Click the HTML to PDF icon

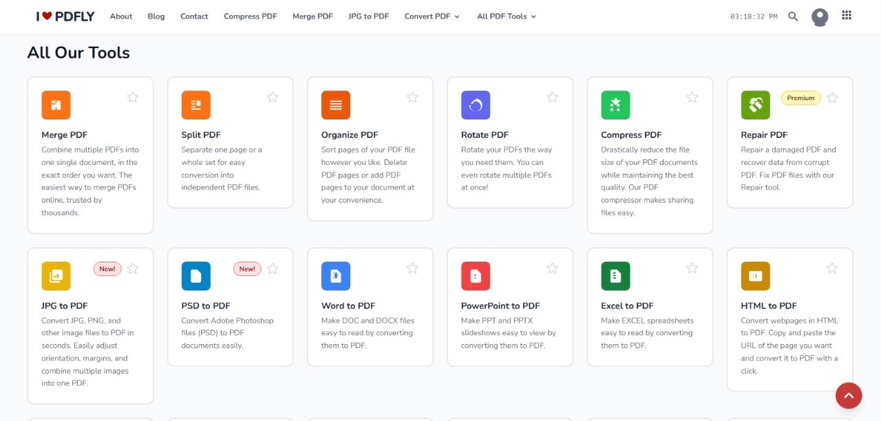755,276
